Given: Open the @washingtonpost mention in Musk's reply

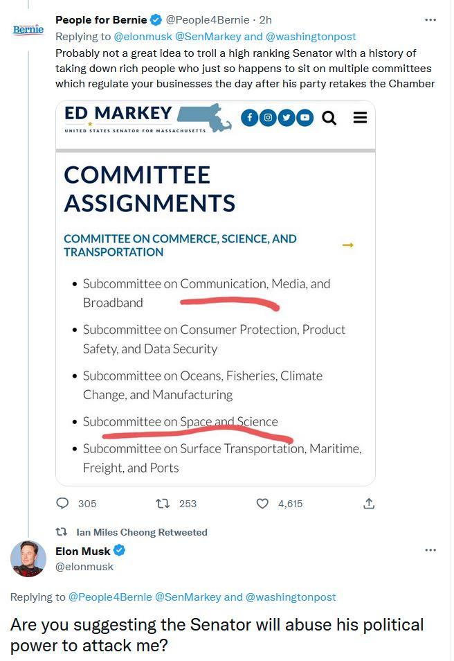Looking at the screenshot, I should pyautogui.click(x=291, y=597).
